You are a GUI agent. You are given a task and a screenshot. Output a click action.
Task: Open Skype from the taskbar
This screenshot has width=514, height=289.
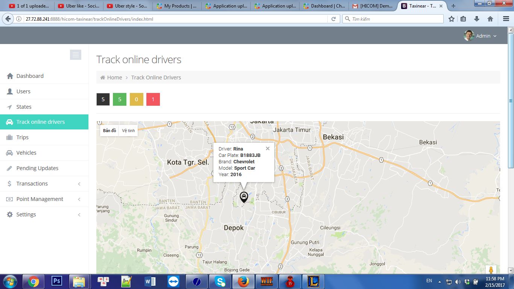220,281
